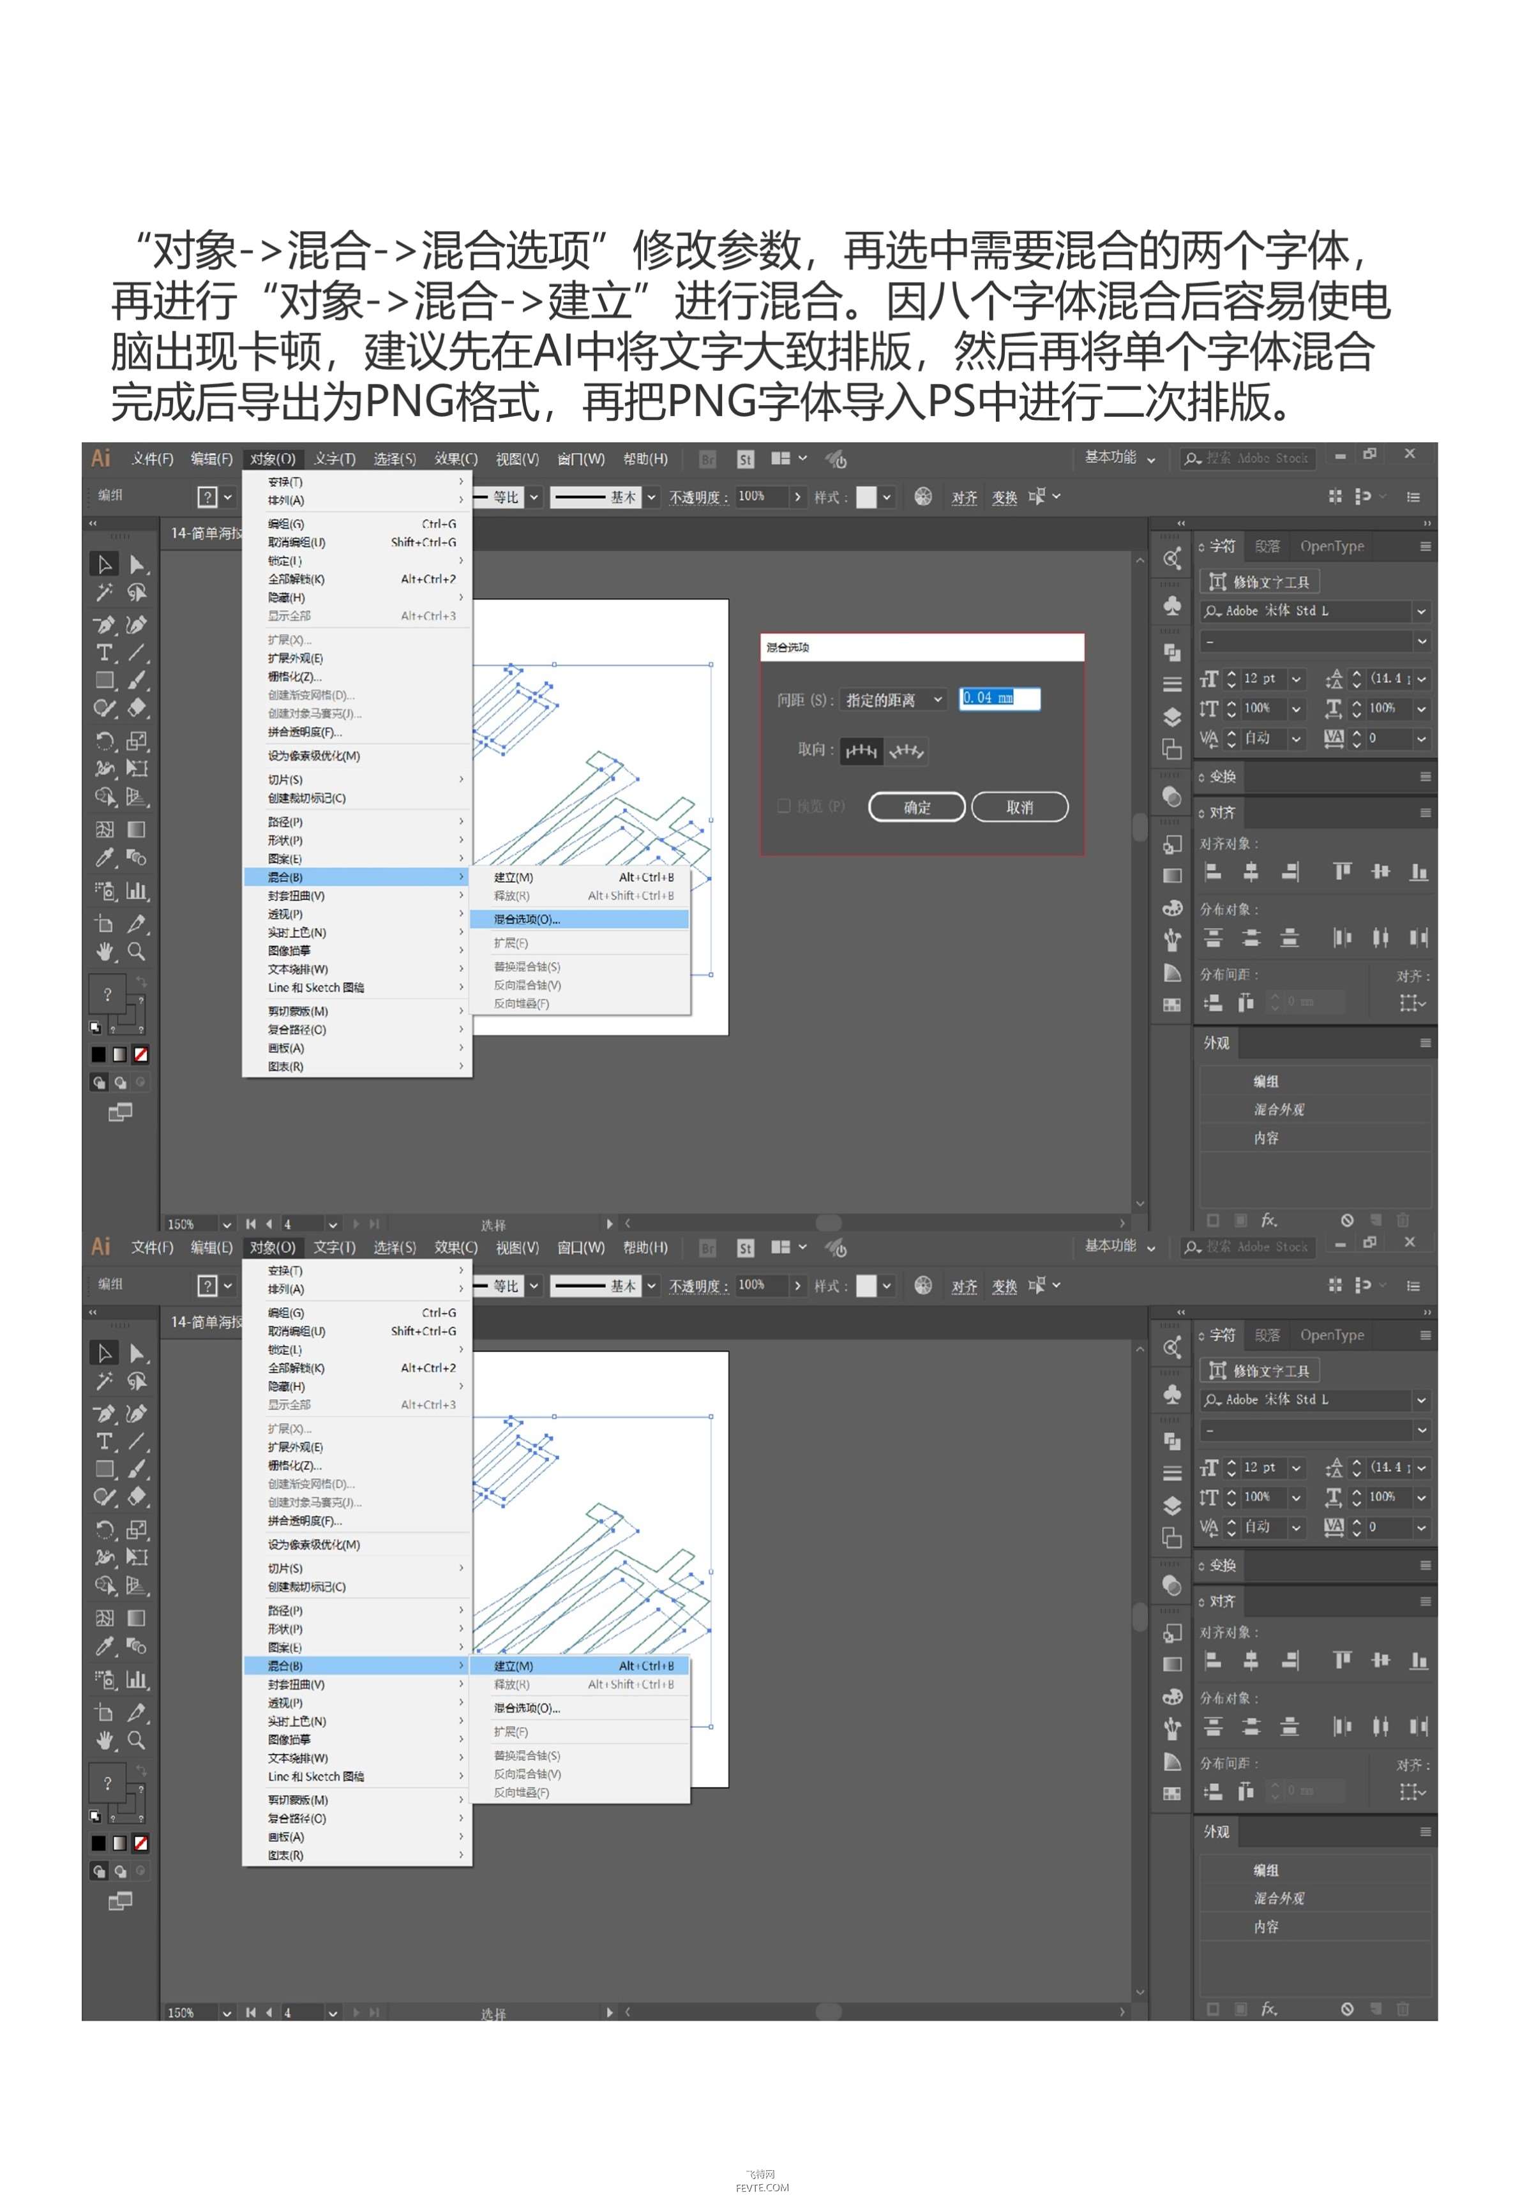This screenshot has height=2195, width=1520.
Task: Choose the Lasso tool in upper screenshot
Action: click(x=137, y=592)
